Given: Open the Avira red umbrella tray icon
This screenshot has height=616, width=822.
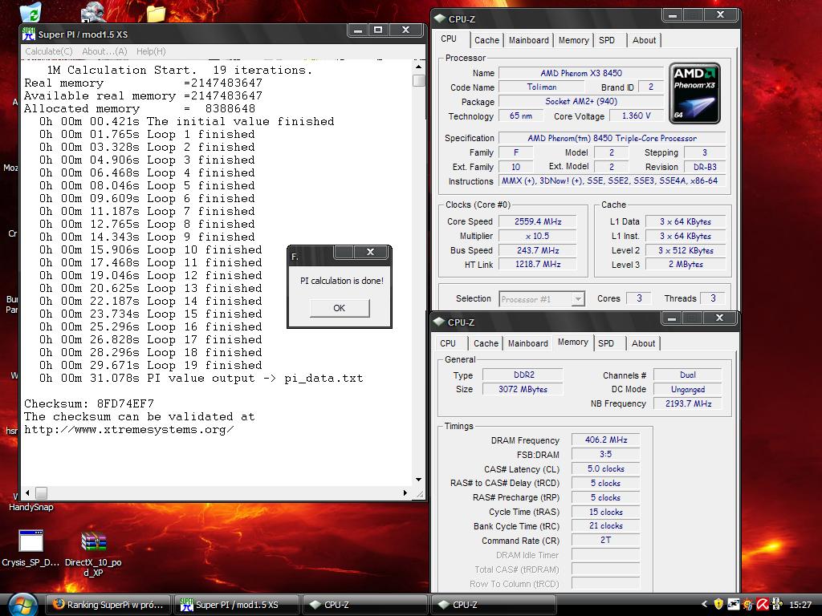Looking at the screenshot, I should (763, 604).
